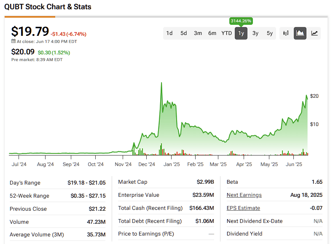Click calendar icon beside At close
The image size is (333, 244).
(13, 41)
